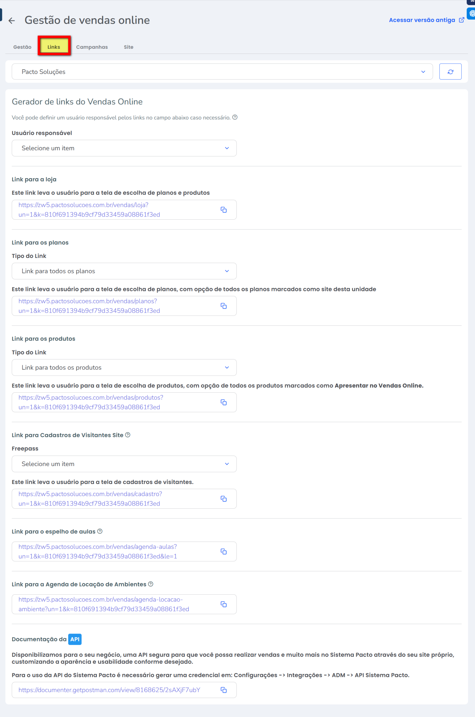Copy the visitor cadastro link
The height and width of the screenshot is (717, 475).
[x=224, y=499]
